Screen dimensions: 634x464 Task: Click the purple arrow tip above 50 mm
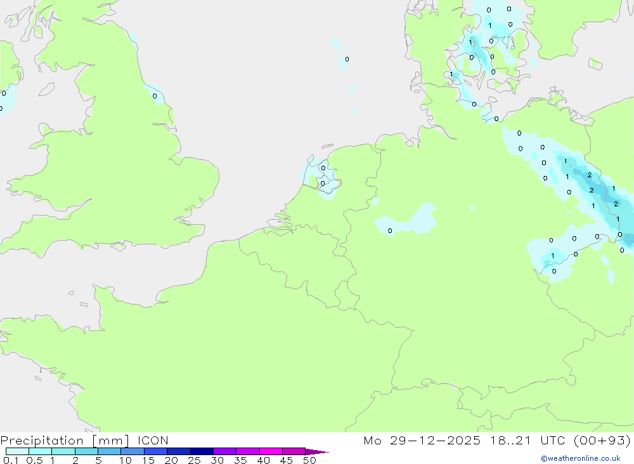317,451
